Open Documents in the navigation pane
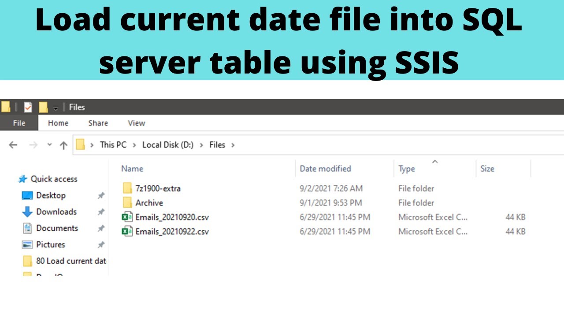 [x=57, y=228]
